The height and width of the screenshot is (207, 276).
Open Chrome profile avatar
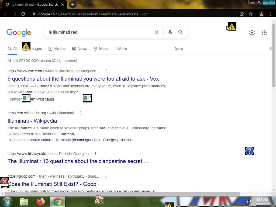coord(261,14)
